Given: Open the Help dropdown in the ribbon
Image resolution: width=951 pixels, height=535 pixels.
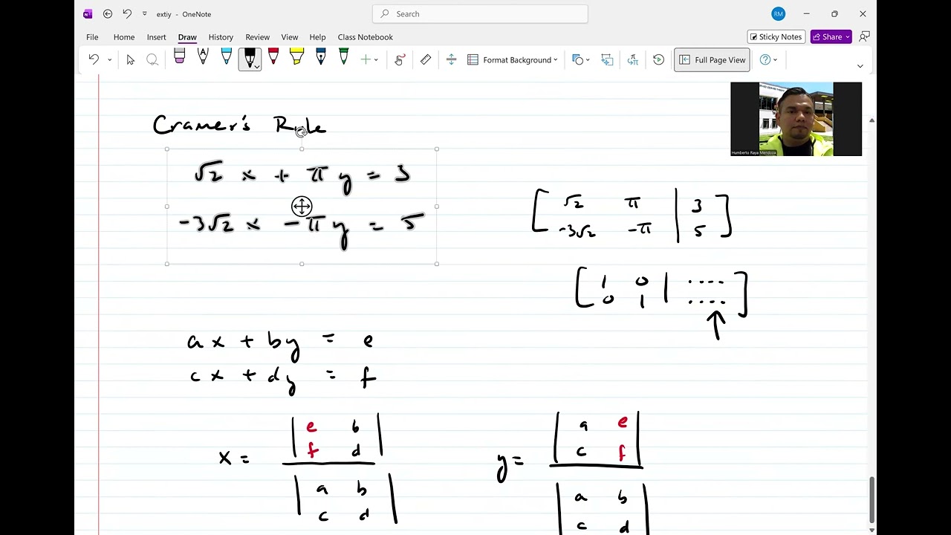Looking at the screenshot, I should [768, 60].
